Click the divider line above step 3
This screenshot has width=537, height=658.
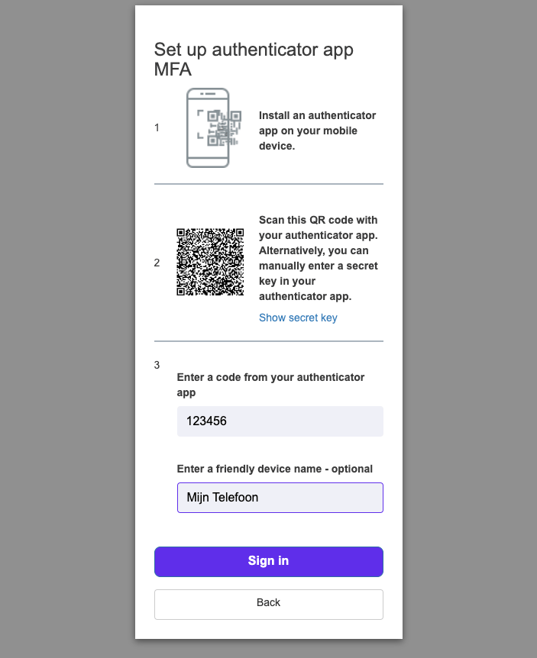[x=268, y=341]
